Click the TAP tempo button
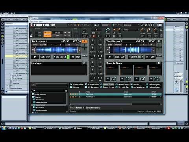 coord(57,35)
